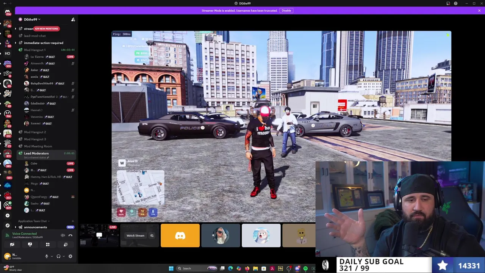485x273 pixels.
Task: Open DGthe99 server dropdown menu
Action: click(x=32, y=19)
